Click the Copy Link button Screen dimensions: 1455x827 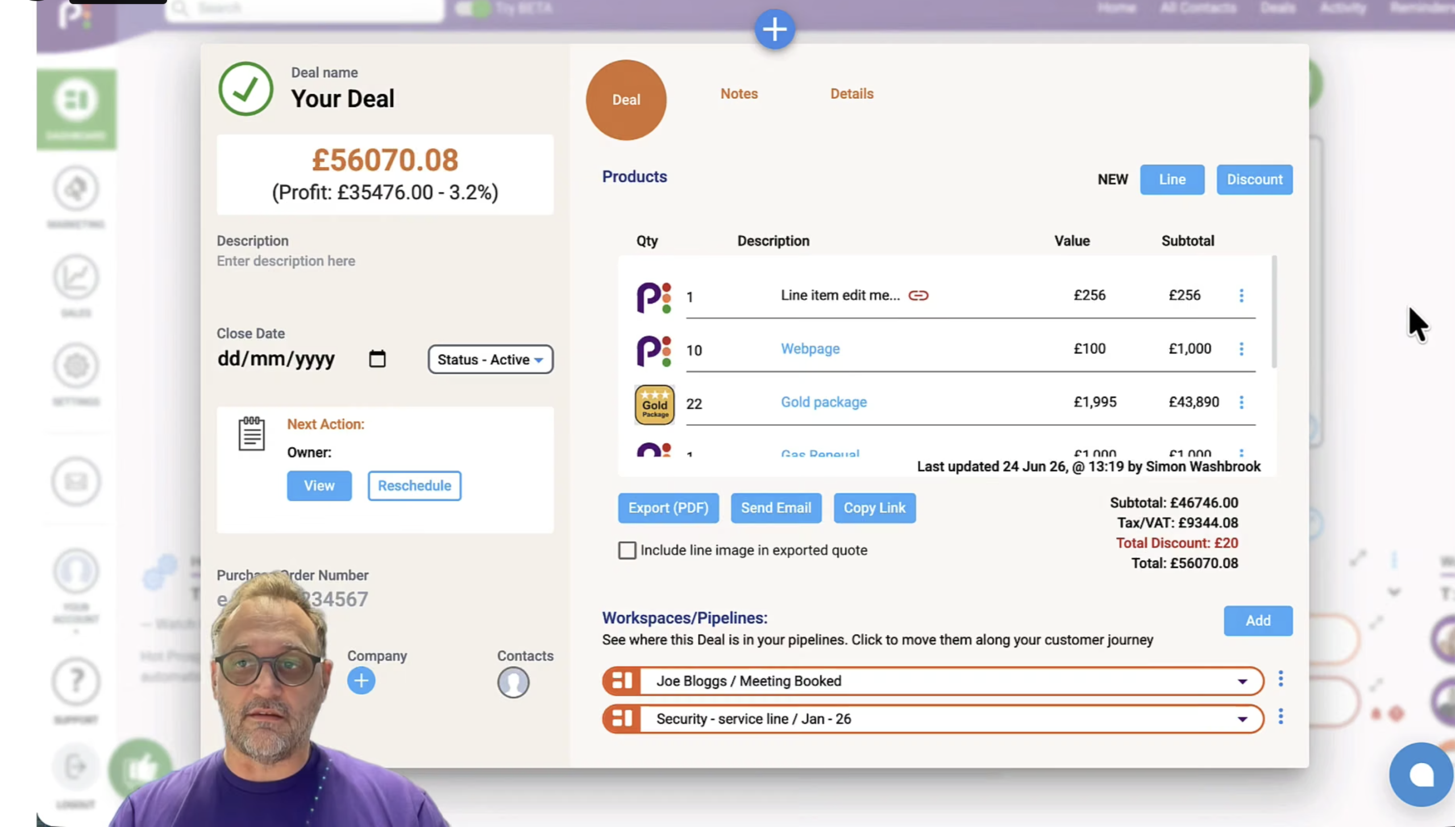874,508
